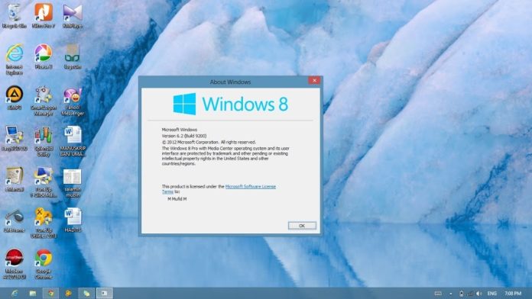
Task: Open the touch keyboard from the taskbar
Action: [x=438, y=294]
